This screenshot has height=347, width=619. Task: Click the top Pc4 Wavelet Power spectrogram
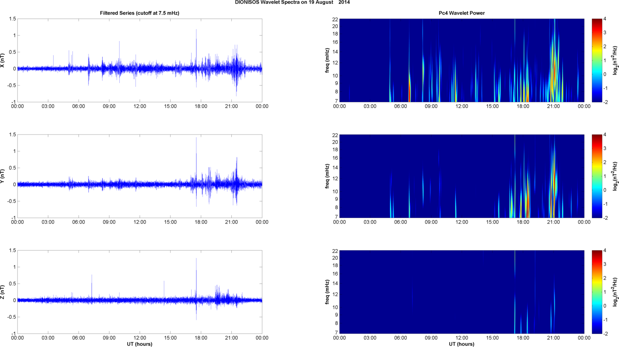(x=462, y=61)
